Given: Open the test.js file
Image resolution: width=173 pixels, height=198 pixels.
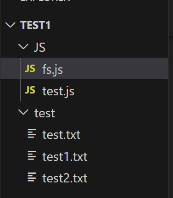Looking at the screenshot, I should 84,90.
